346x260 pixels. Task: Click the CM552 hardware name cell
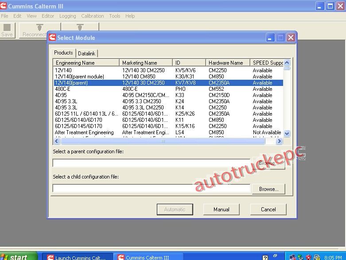pos(216,89)
